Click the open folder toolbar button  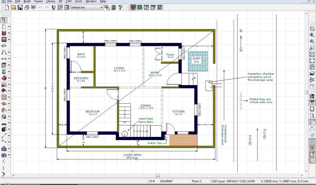[13, 7]
